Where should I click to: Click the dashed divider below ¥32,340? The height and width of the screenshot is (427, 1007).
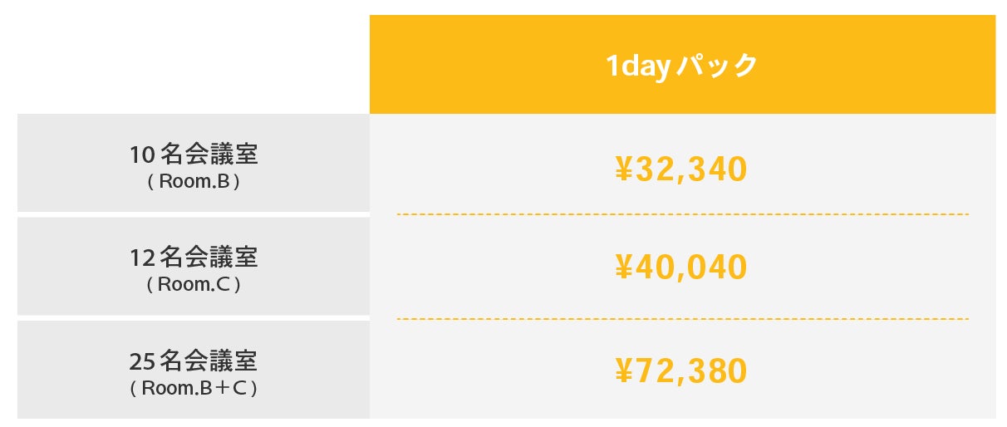(681, 214)
